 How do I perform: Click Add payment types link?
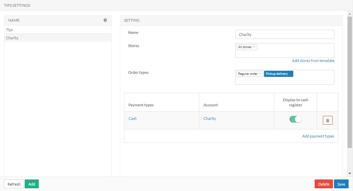click(318, 136)
